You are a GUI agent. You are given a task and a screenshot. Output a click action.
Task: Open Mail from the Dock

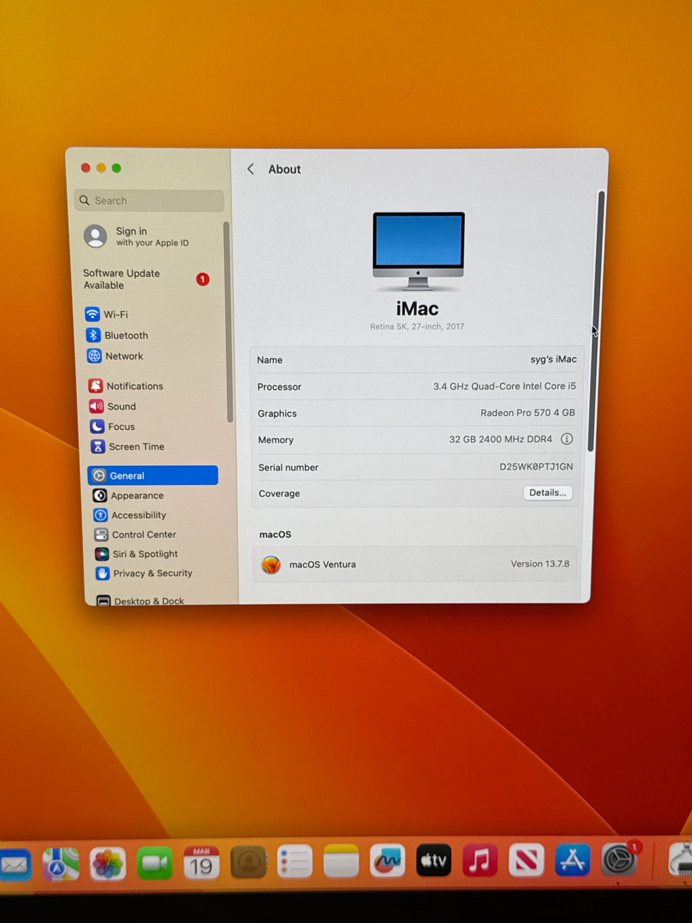click(x=15, y=864)
